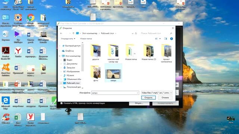Expand the Быстрый доступ tree node

[60, 46]
